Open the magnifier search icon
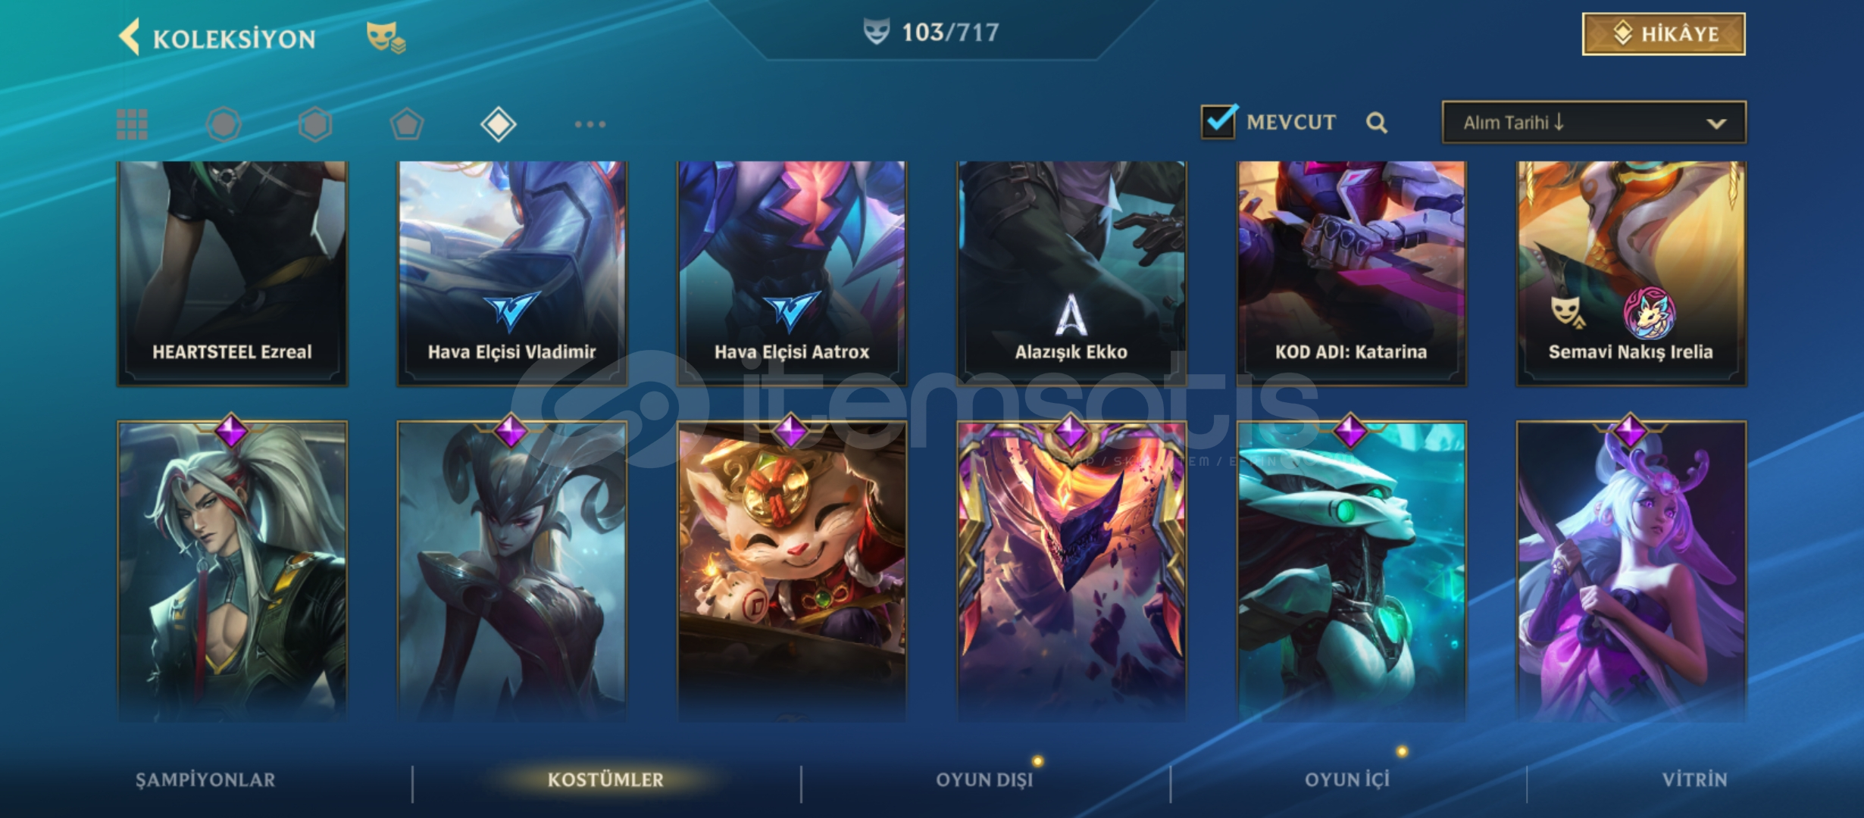The height and width of the screenshot is (818, 1864). [1377, 123]
